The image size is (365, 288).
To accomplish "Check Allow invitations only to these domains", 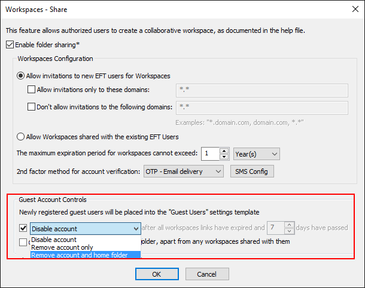I will 32,90.
